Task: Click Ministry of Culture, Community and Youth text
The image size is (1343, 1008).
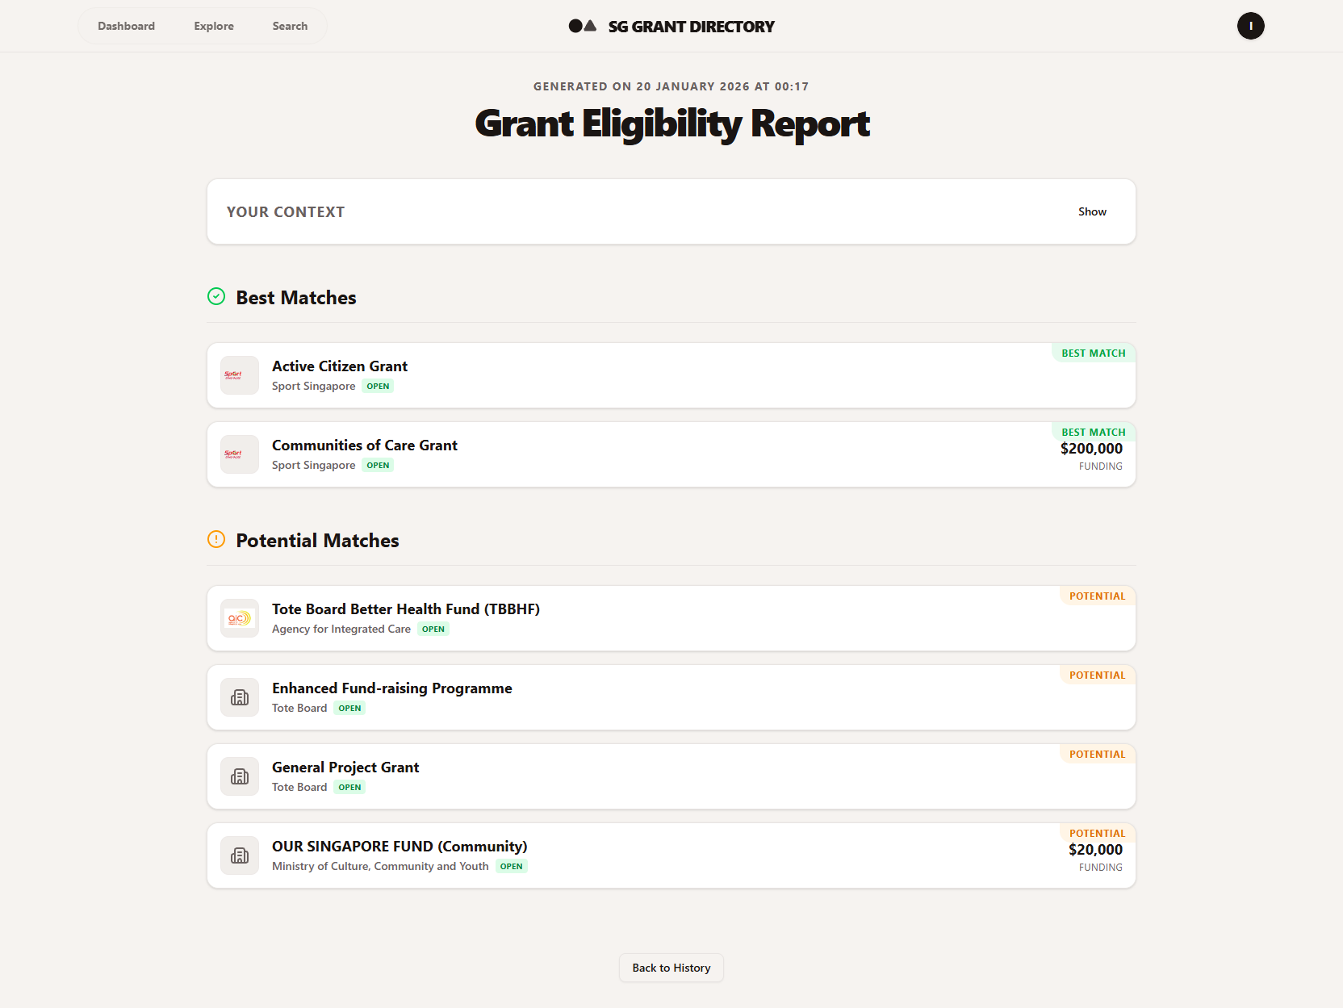Action: (380, 867)
